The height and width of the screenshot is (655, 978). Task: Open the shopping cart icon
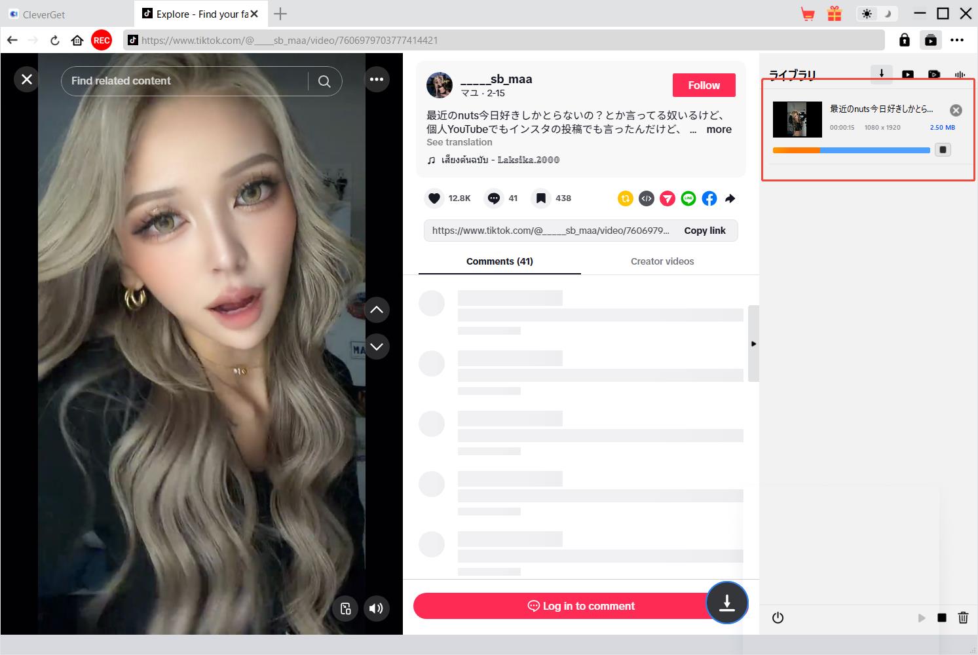tap(808, 14)
